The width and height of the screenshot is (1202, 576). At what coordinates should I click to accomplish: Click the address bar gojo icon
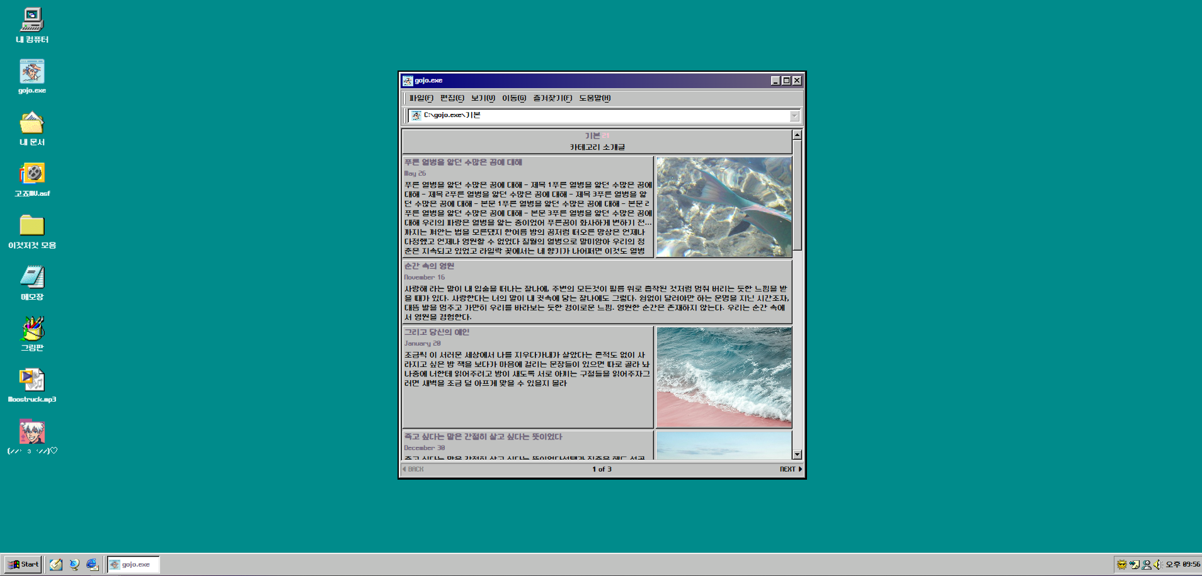pos(416,115)
